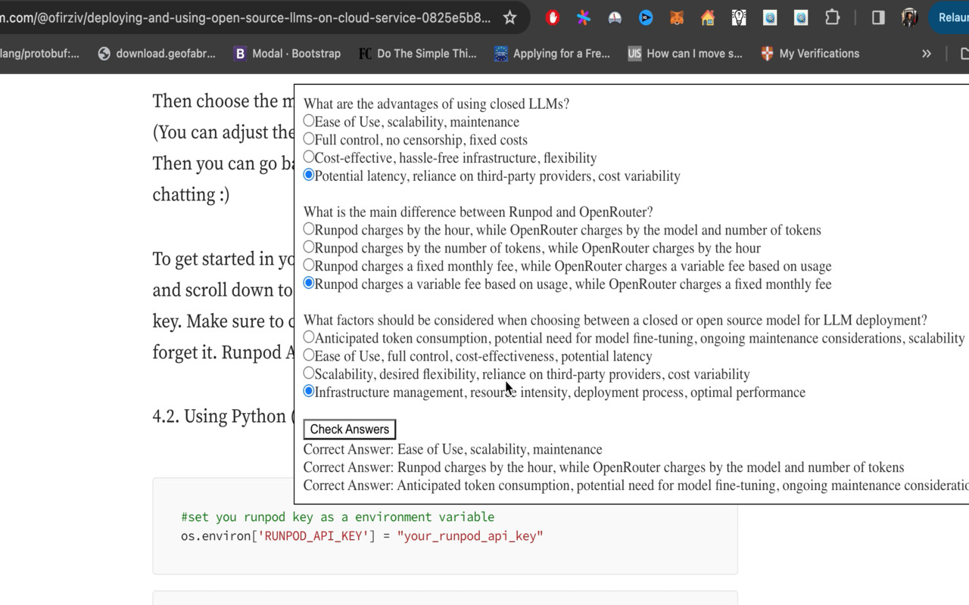Toggle the browser side panel

click(878, 17)
